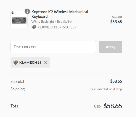
Task: Click the crossed-out $69.00 original price
Action: [117, 17]
